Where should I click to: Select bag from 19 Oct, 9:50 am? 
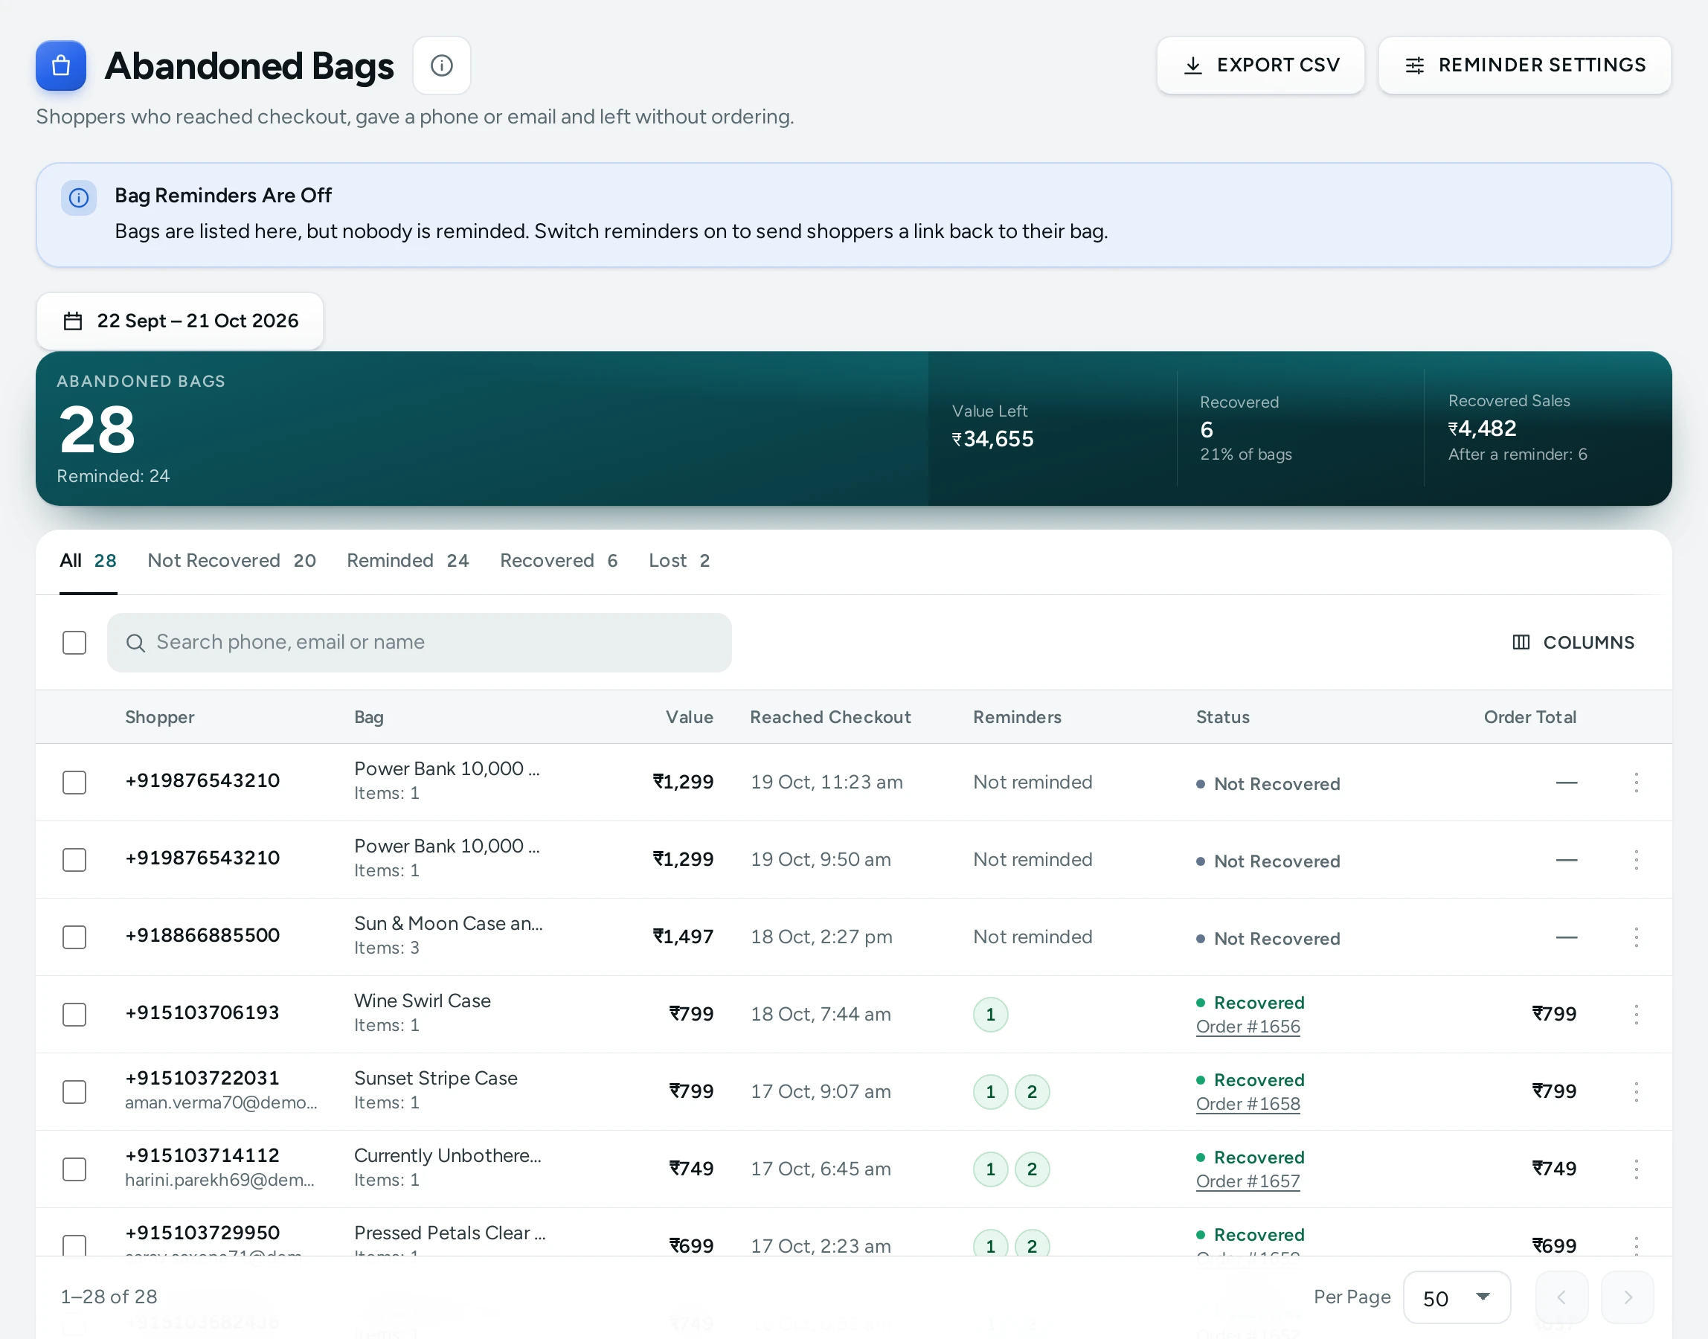coord(74,860)
